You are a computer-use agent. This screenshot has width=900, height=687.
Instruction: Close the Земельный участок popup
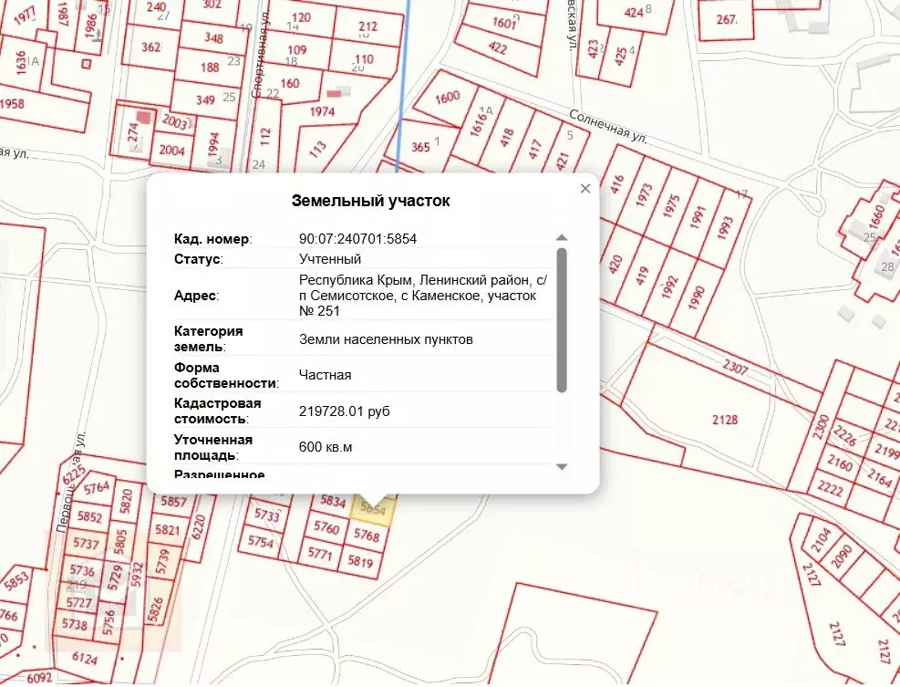point(585,189)
